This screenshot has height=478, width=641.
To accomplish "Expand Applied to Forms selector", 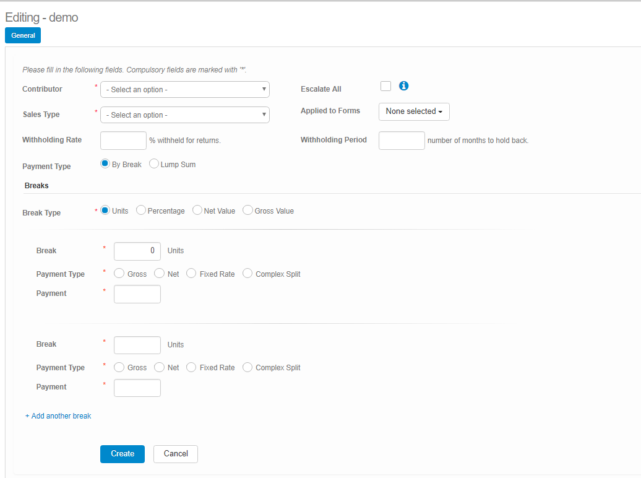I will [x=414, y=111].
